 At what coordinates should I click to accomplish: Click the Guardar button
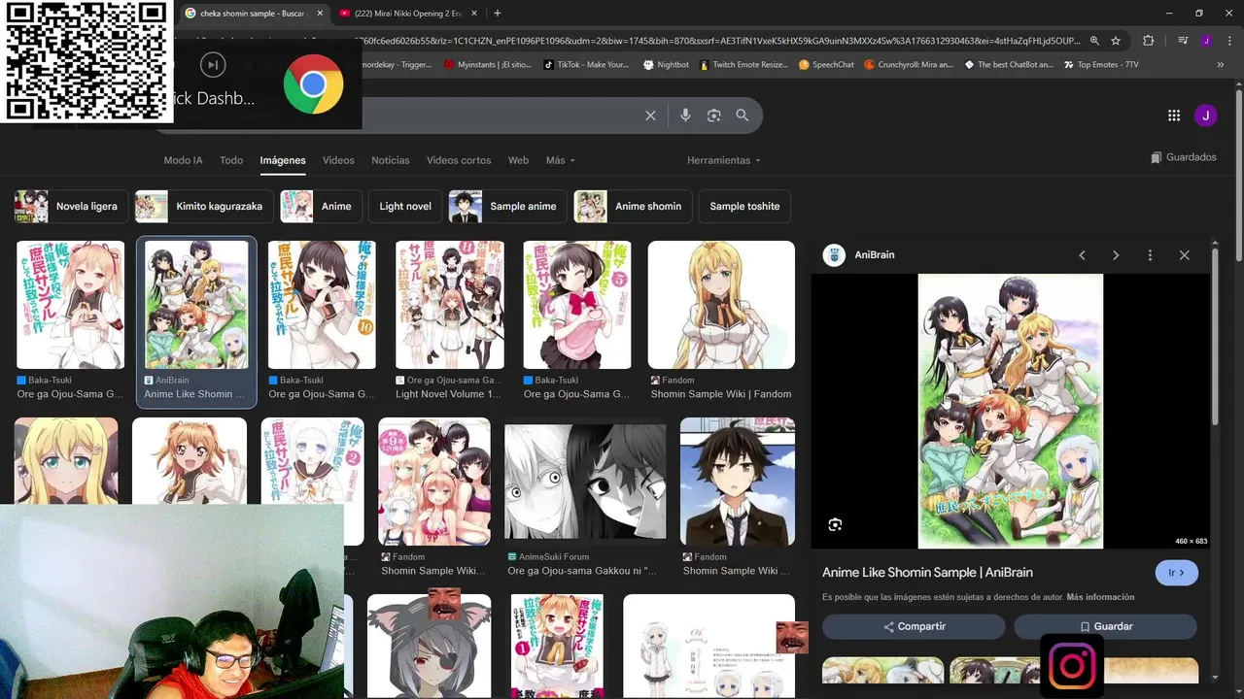tap(1106, 627)
